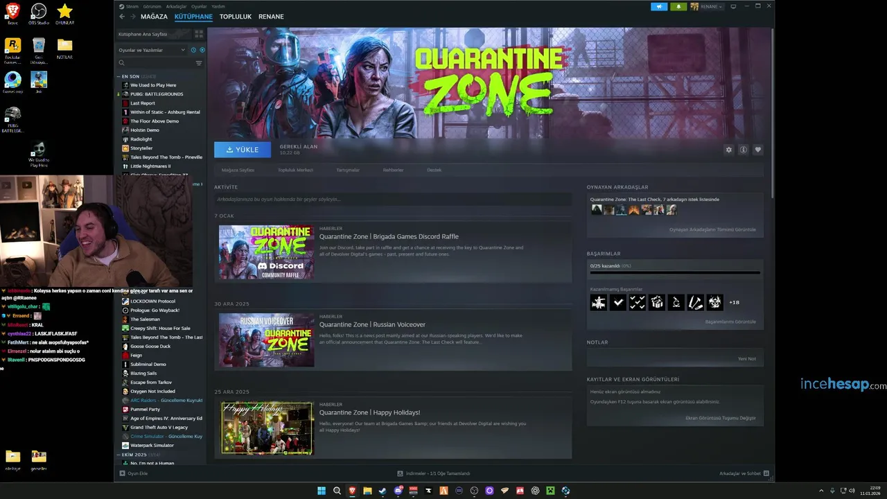Open the Arkadaşlar menu
The height and width of the screenshot is (499, 887).
point(176,6)
